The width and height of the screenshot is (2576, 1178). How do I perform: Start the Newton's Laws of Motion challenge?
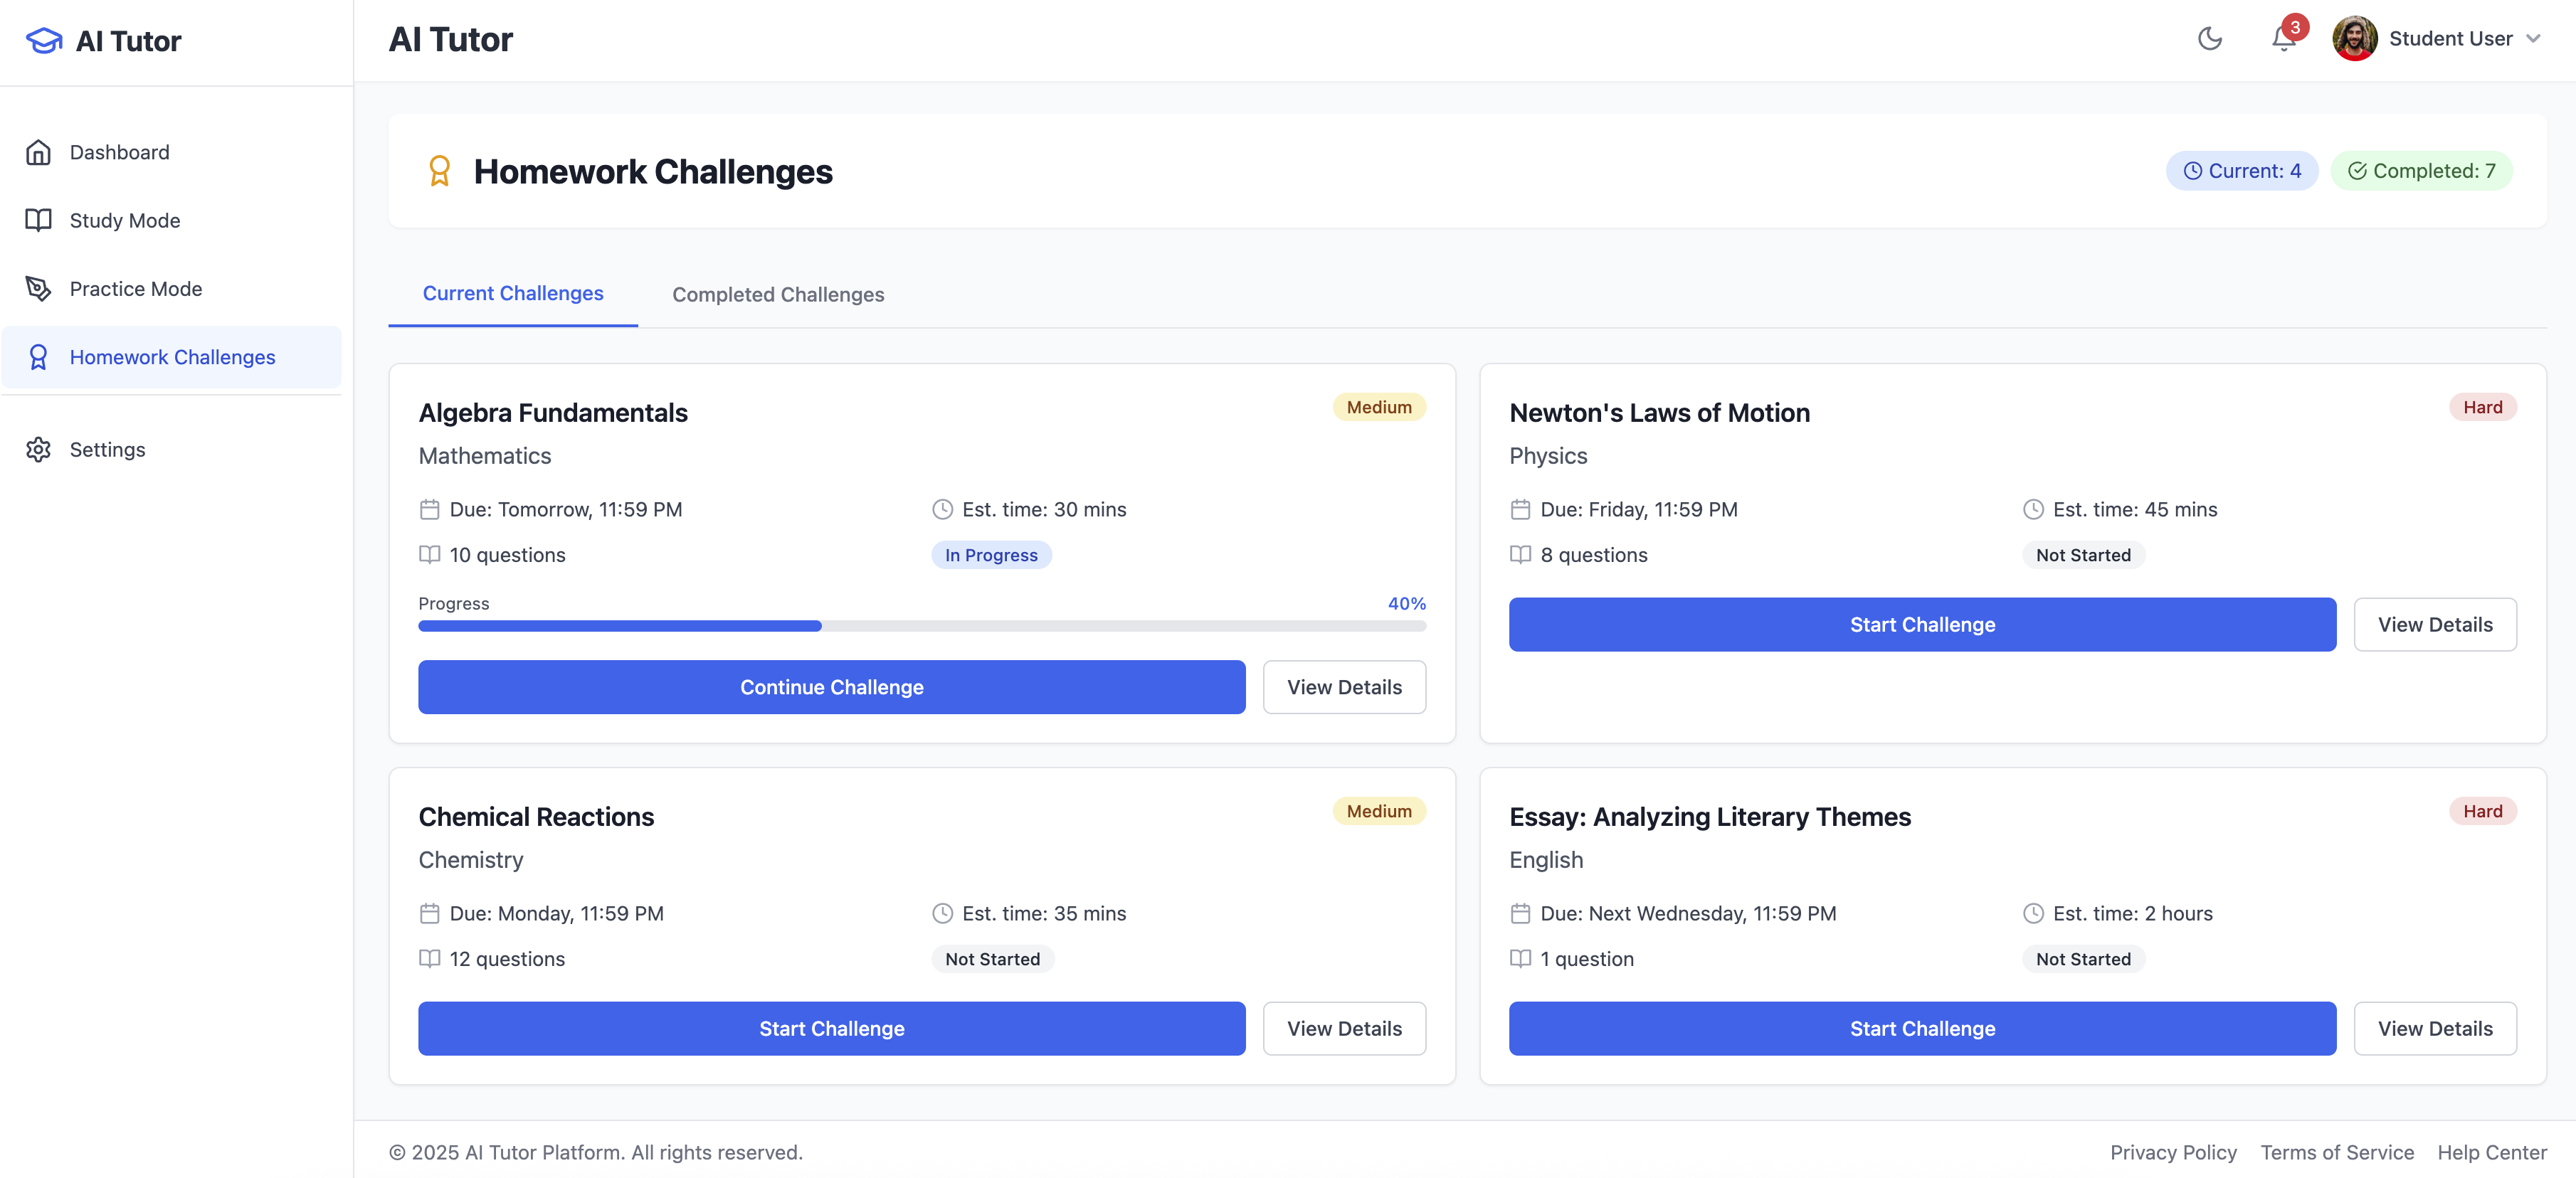tap(1921, 624)
